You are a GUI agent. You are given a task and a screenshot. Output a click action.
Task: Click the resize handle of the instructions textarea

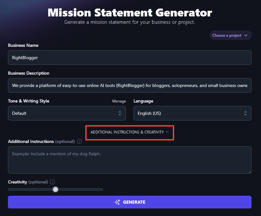(249, 171)
